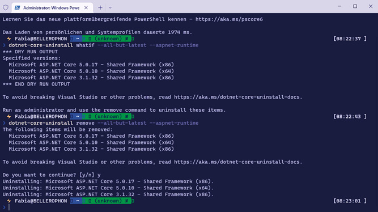The width and height of the screenshot is (378, 212).
Task: Click 'Do you want to continue? [y/n] y' line
Action: 52,175
